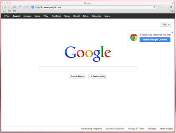The width and height of the screenshot is (176, 133).
Task: Go back with the Safari back arrow
Action: (5, 7)
